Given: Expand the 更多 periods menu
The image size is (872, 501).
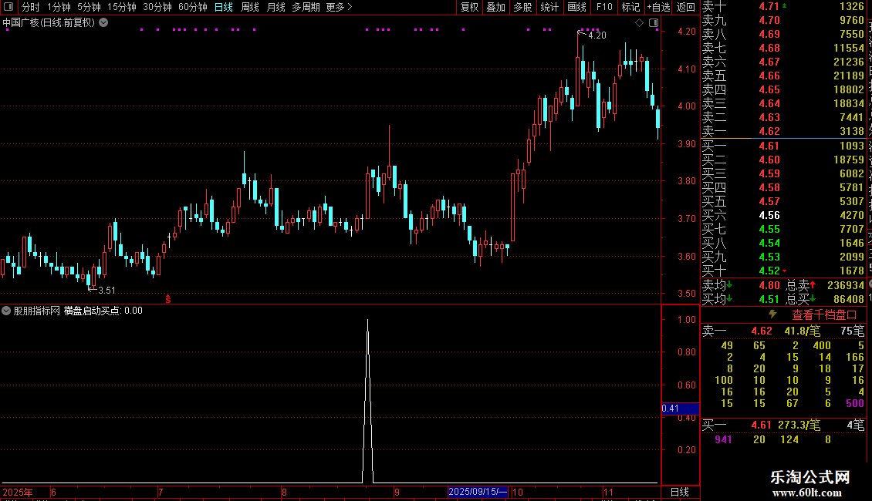Looking at the screenshot, I should (339, 7).
